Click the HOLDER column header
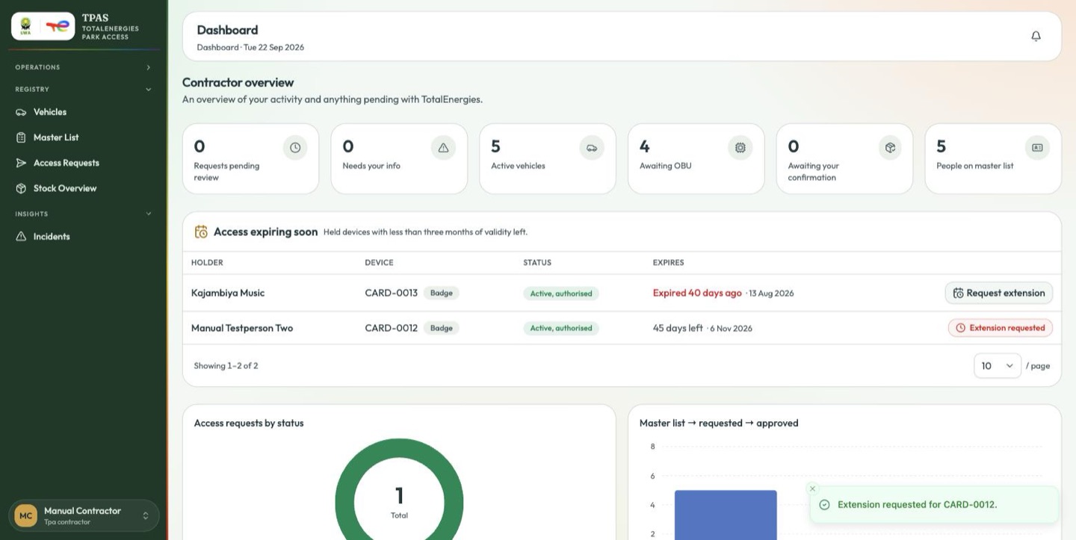The width and height of the screenshot is (1076, 540). click(207, 263)
